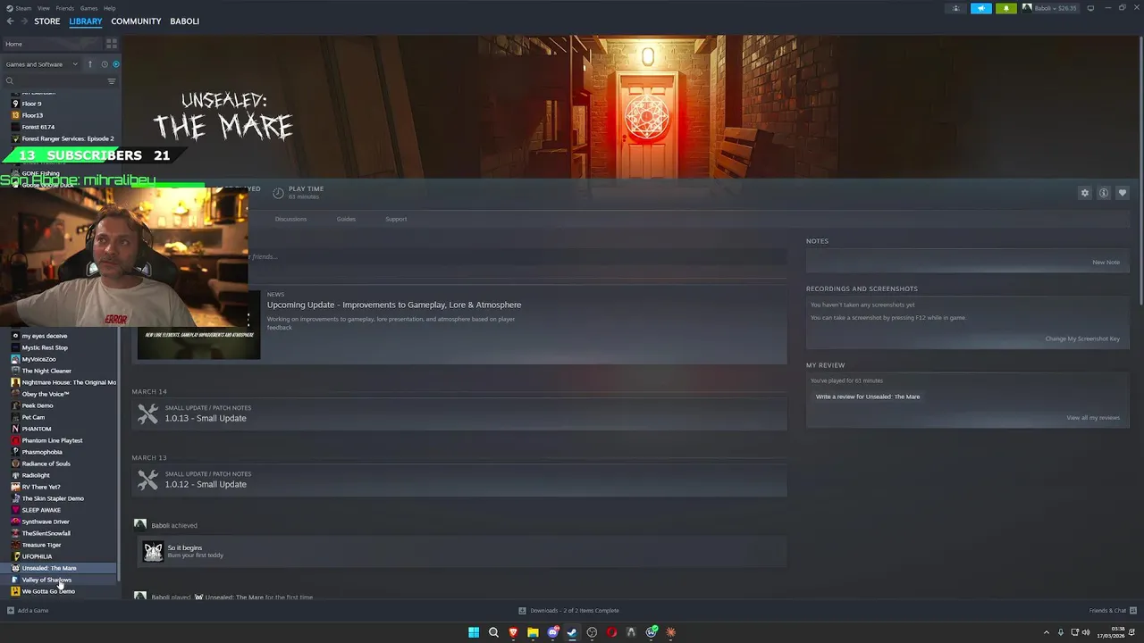The height and width of the screenshot is (643, 1144).
Task: Open the game settings gear icon
Action: (1085, 193)
